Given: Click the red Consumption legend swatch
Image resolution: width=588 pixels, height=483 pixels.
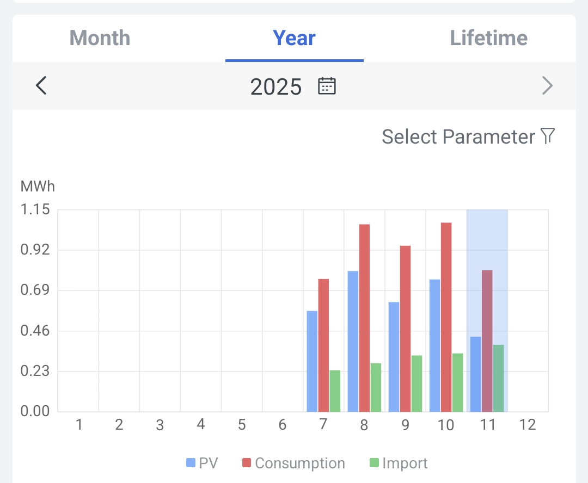Looking at the screenshot, I should 247,463.
